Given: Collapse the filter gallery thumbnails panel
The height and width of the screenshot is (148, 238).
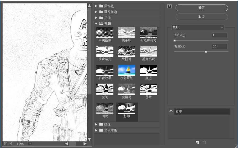Looking at the screenshot, I should tap(170, 6).
